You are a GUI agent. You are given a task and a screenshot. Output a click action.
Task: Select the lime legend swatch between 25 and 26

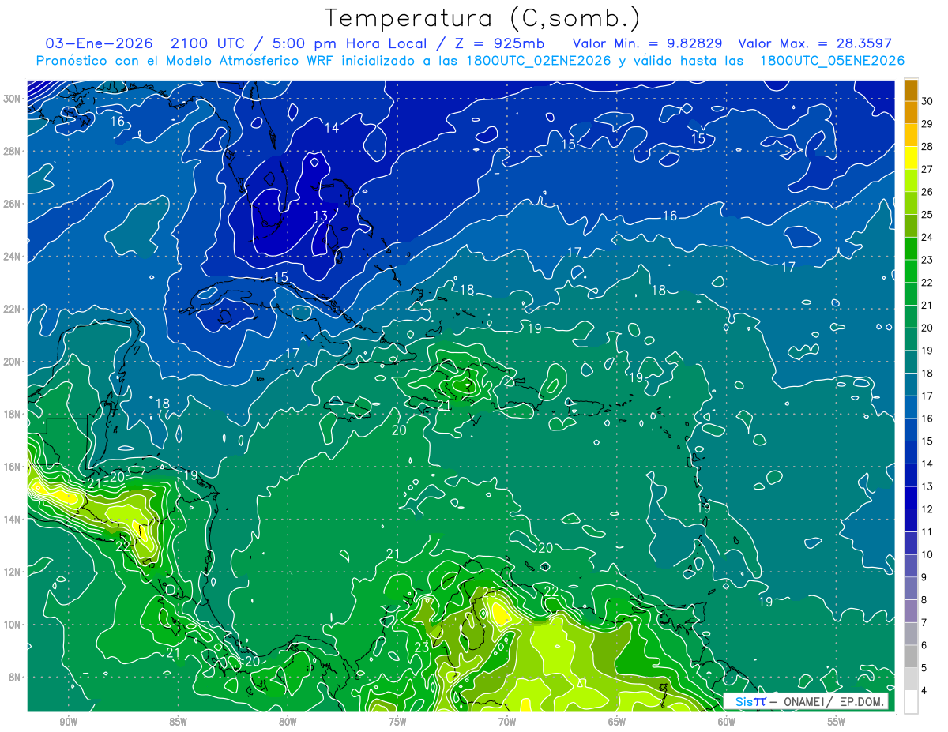coord(911,204)
